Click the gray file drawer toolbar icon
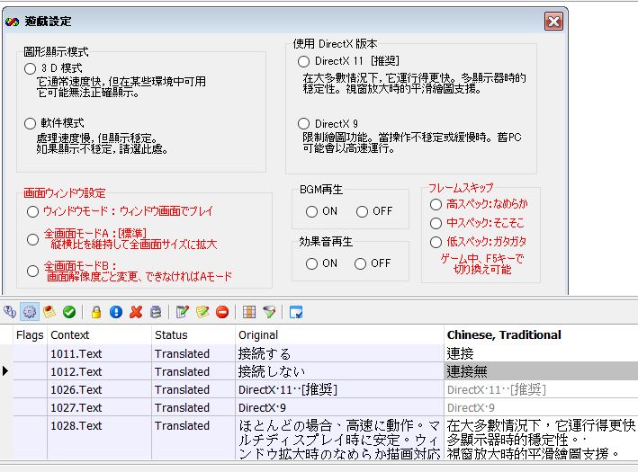Image resolution: width=638 pixels, height=472 pixels. [156, 312]
